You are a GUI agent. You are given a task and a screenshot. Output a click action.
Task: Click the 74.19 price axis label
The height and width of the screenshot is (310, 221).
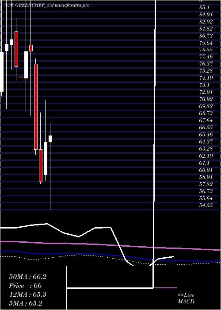click(x=206, y=78)
